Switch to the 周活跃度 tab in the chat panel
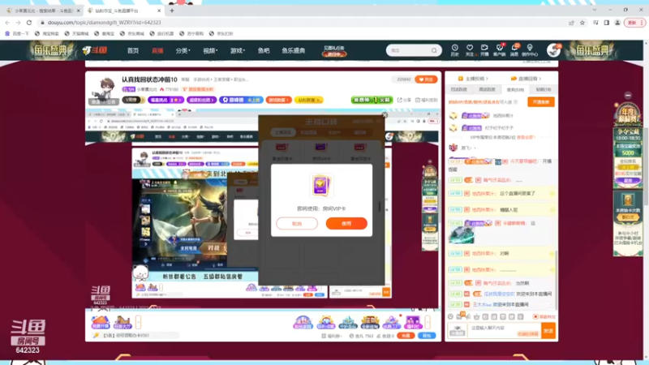This screenshot has height=365, width=649. 487,89
